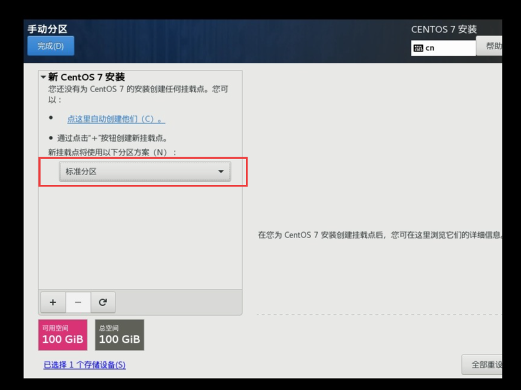Click the 您还没有为 CentOS 7 的安装创建任何挂载点 text
This screenshot has height=390, width=521.
coord(138,95)
